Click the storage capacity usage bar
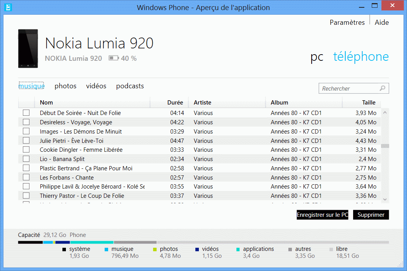 click(x=203, y=242)
